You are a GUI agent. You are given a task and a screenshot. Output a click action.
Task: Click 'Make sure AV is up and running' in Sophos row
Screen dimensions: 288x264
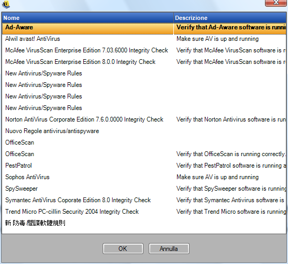pos(217,177)
